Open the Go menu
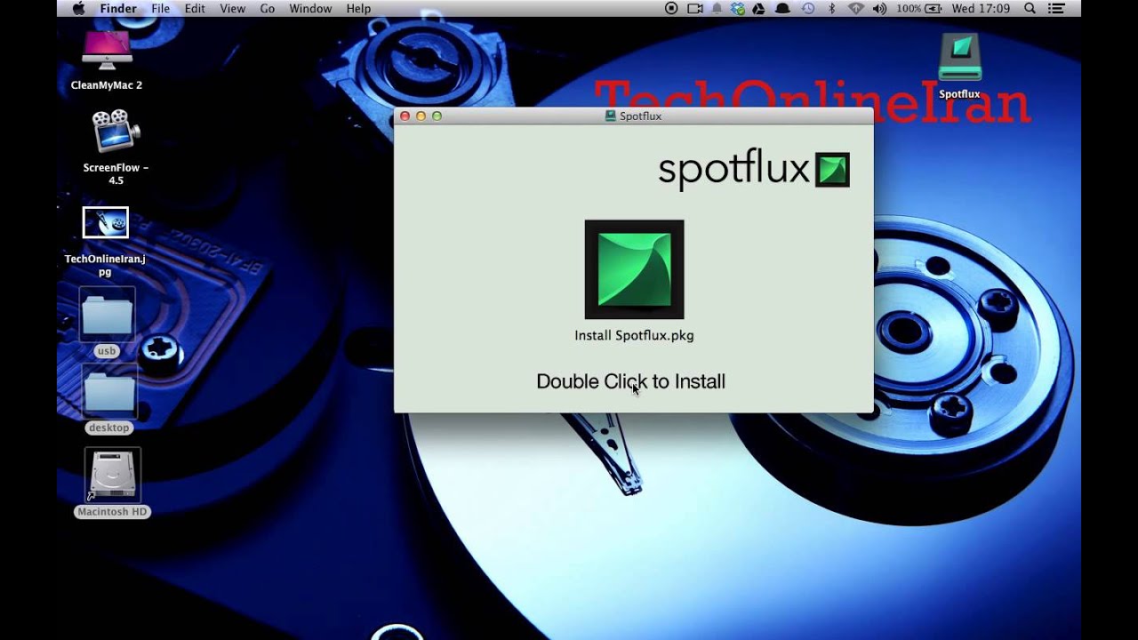 [x=267, y=8]
